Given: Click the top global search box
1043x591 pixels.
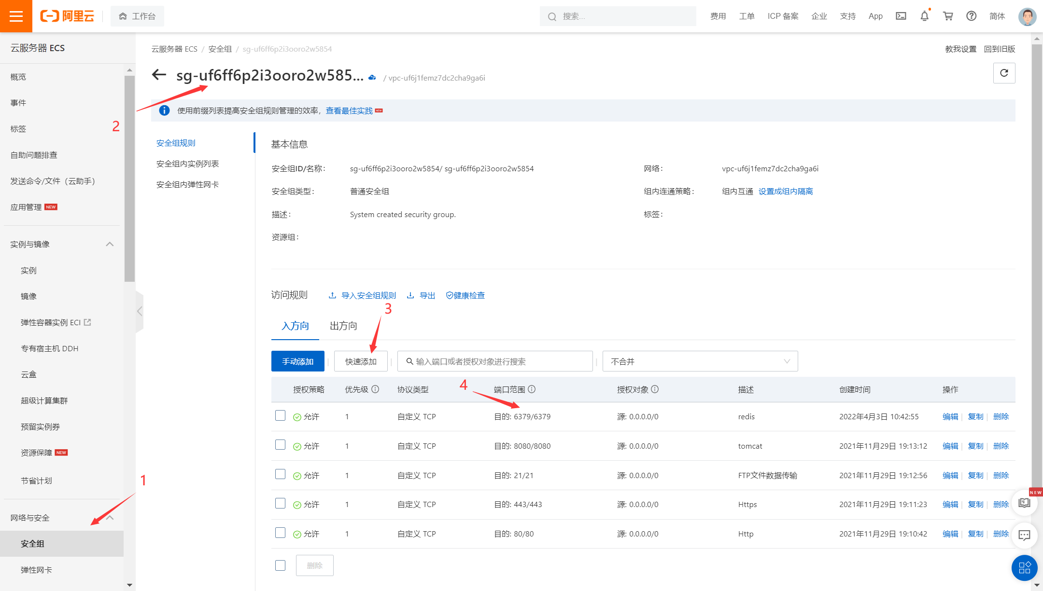Looking at the screenshot, I should [618, 16].
